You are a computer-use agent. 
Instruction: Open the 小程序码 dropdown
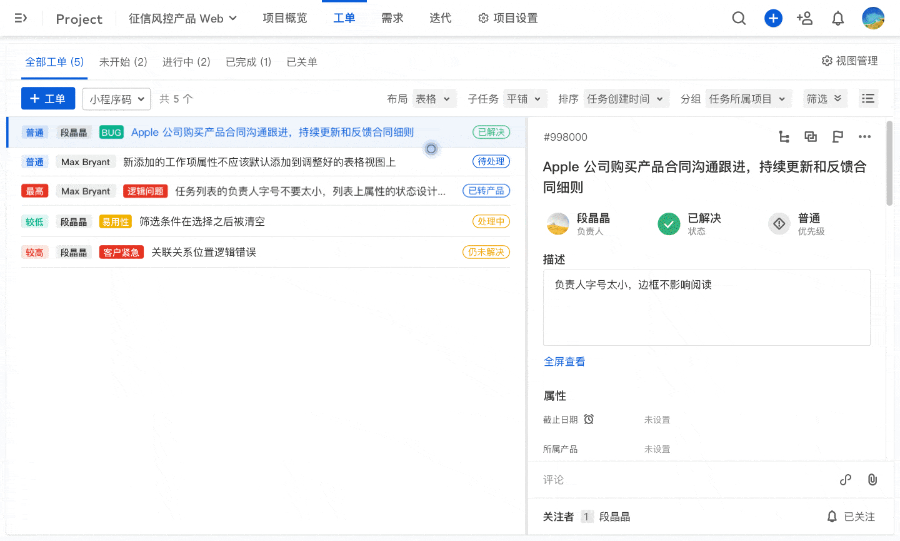point(116,99)
